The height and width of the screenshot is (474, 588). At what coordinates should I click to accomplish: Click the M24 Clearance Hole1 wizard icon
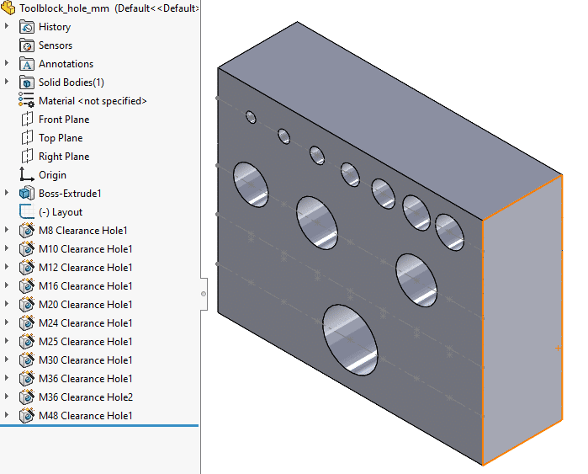[27, 322]
